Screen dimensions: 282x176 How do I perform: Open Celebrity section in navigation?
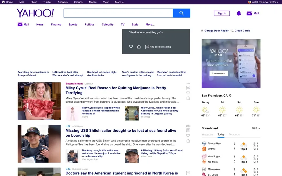[x=108, y=24]
